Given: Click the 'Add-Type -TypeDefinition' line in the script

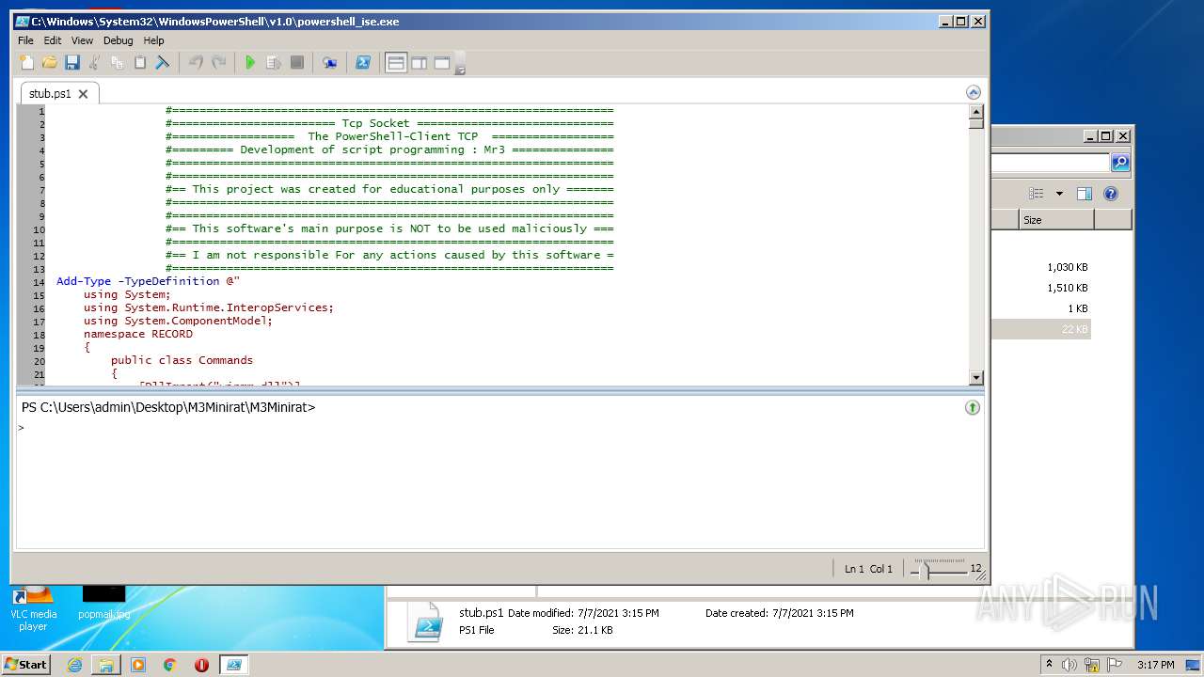Looking at the screenshot, I should (149, 281).
